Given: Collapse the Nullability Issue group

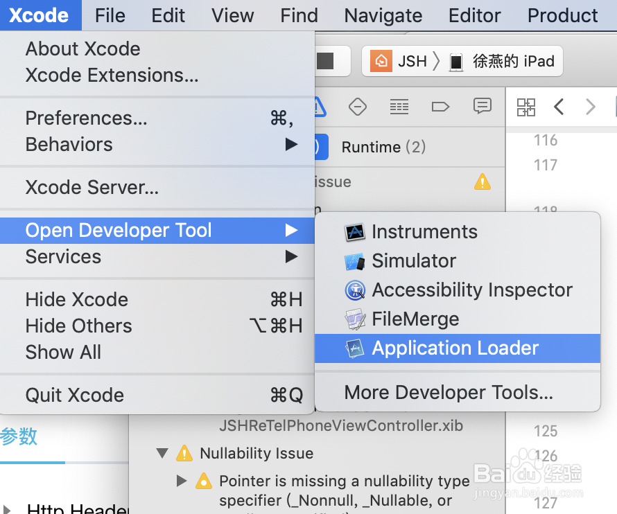Looking at the screenshot, I should (x=162, y=453).
